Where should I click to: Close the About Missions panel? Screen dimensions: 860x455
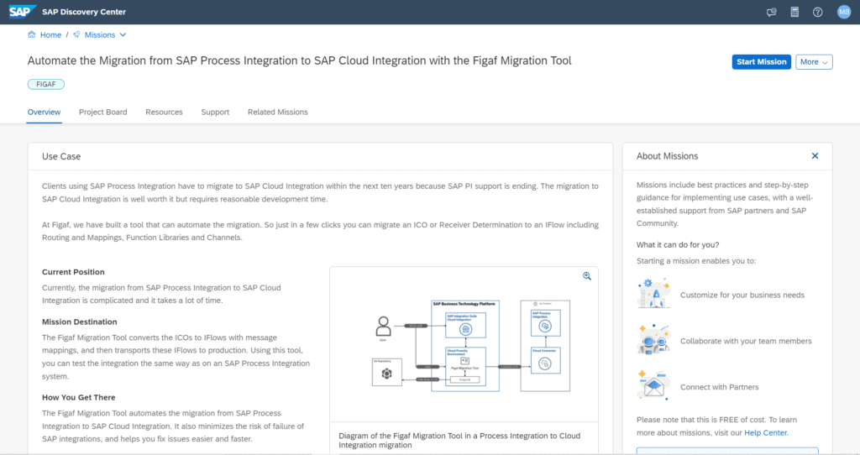[x=815, y=155]
